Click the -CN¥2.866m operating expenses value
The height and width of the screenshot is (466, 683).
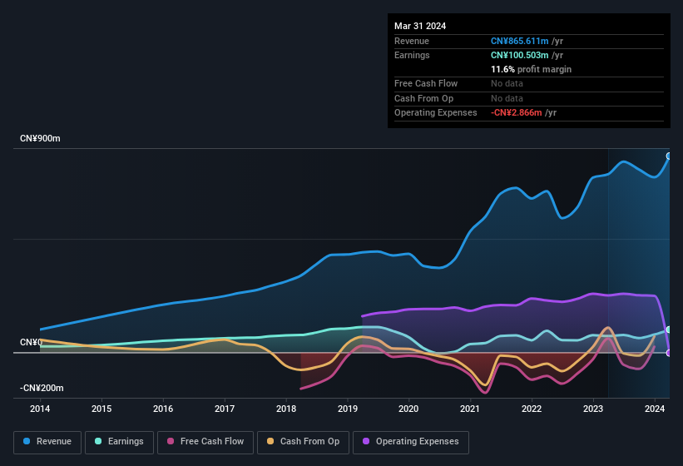(517, 113)
